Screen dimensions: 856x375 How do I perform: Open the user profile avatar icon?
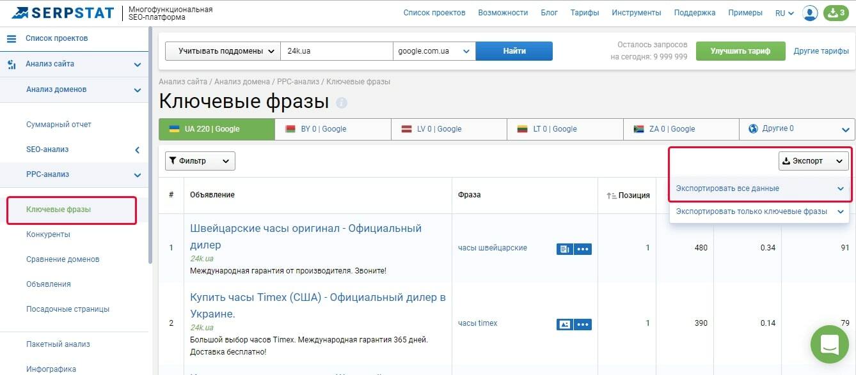810,13
